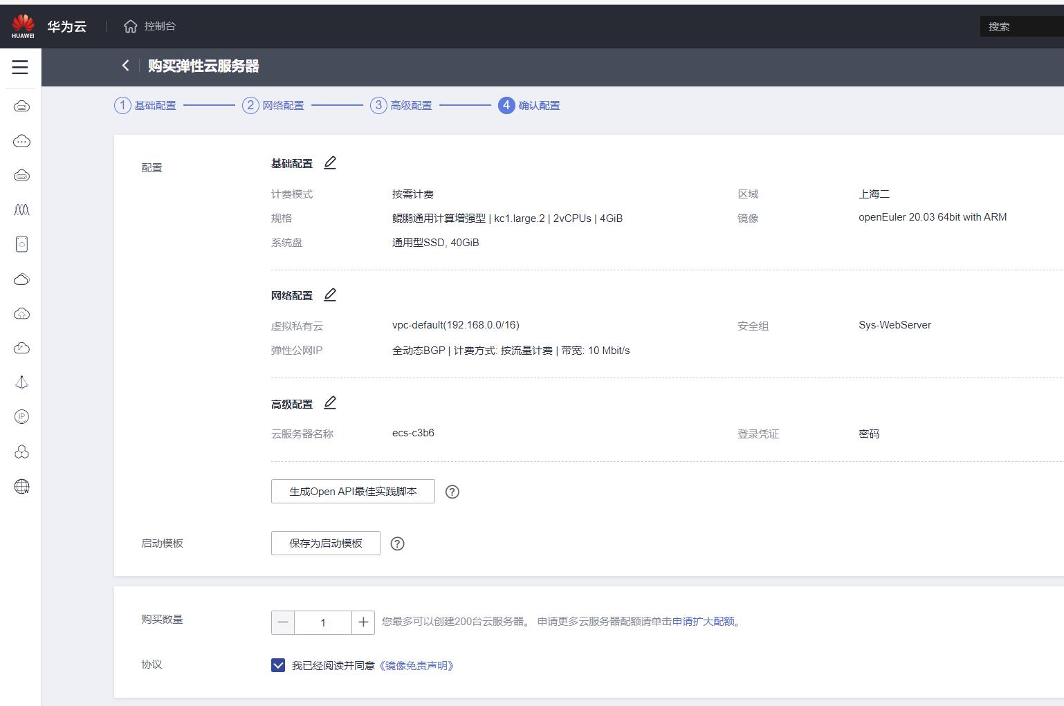Increase the purchase quantity
The height and width of the screenshot is (706, 1064).
[x=363, y=622]
